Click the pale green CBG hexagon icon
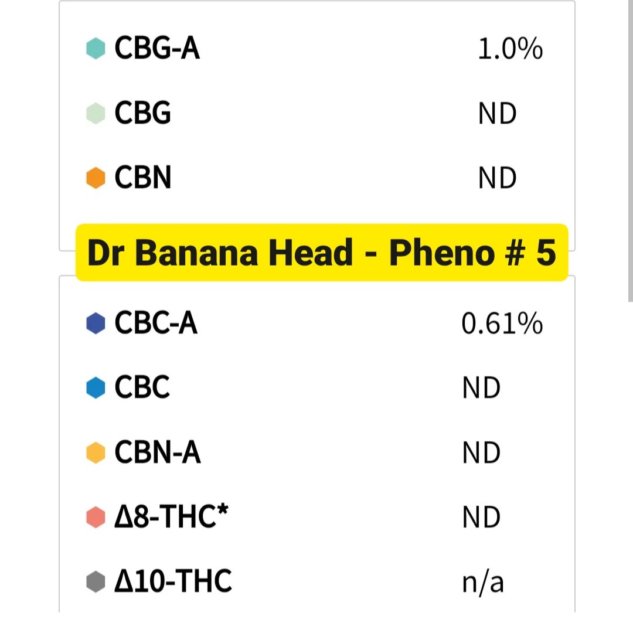The width and height of the screenshot is (633, 633). click(x=96, y=113)
